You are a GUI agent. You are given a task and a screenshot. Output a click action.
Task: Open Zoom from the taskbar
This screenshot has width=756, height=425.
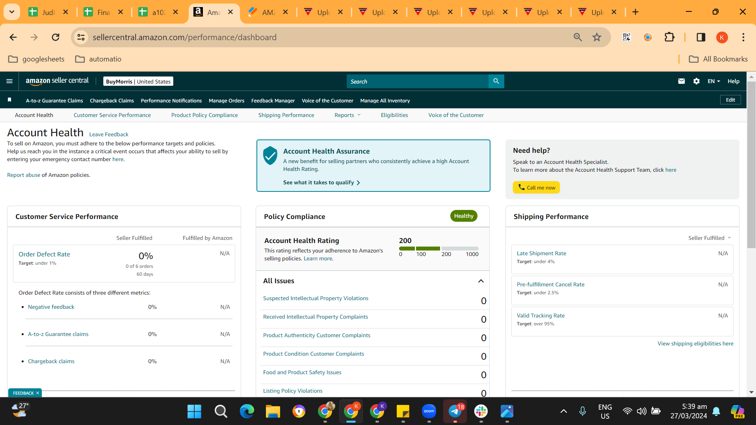point(429,412)
